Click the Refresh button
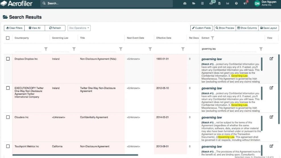281x158 pixels. click(x=55, y=28)
